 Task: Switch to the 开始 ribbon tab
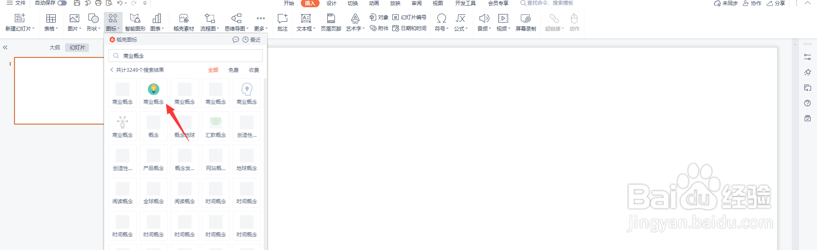289,3
